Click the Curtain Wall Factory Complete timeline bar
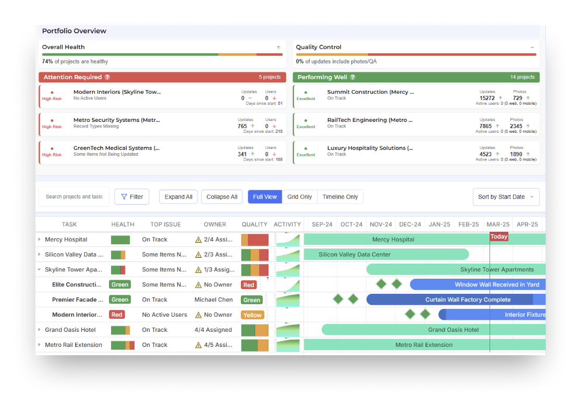Screen dimensions: 586x399 [x=456, y=300]
